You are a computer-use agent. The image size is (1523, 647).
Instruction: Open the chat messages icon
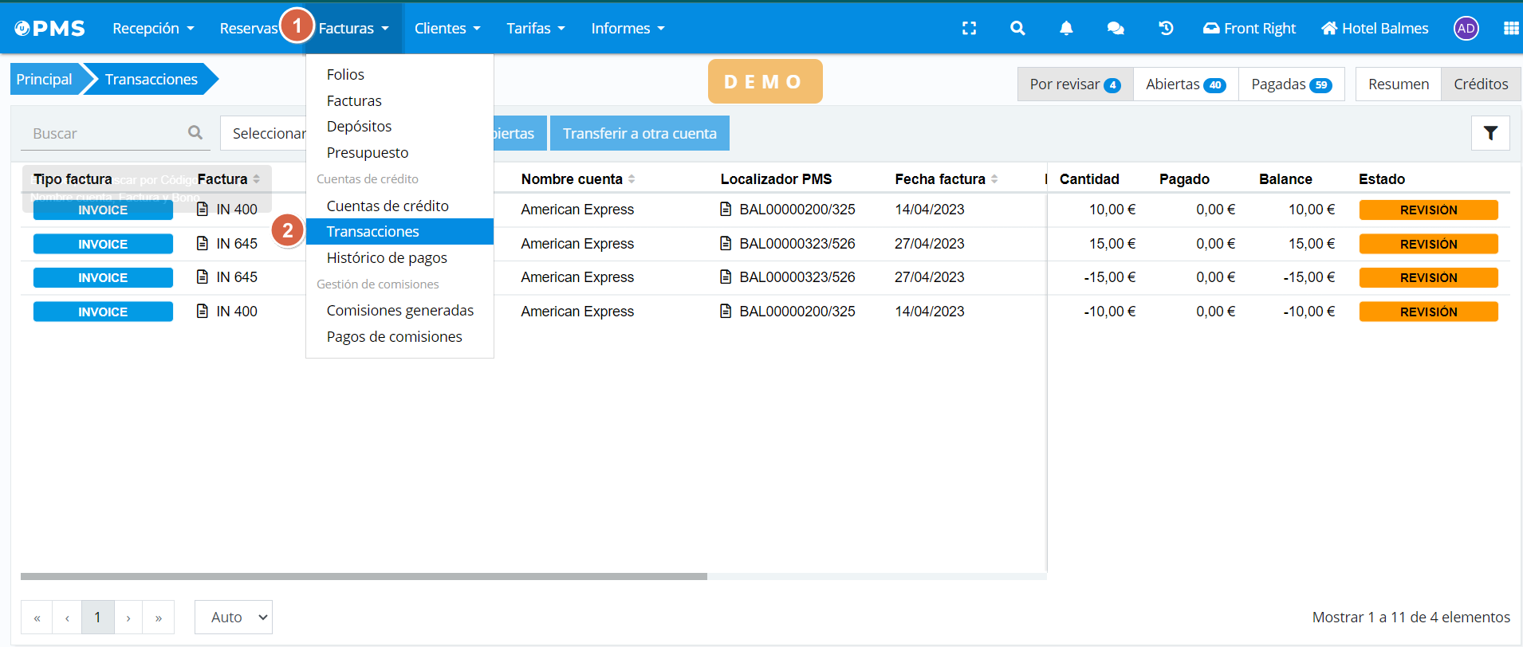1116,29
